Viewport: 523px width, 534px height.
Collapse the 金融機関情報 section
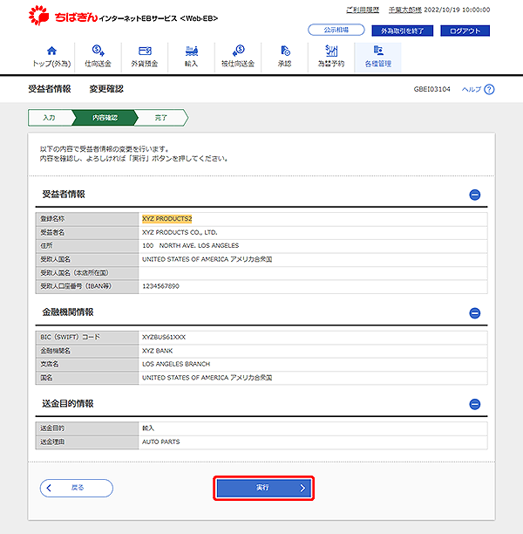(x=475, y=313)
